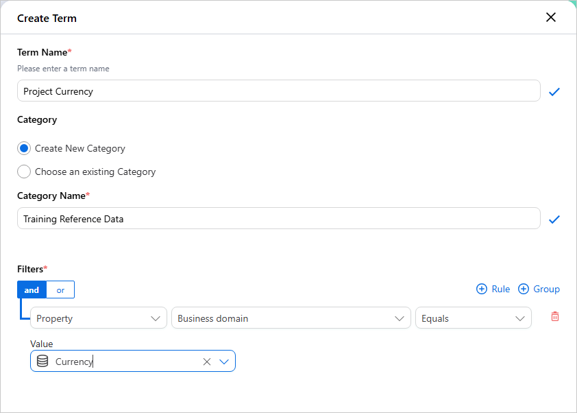Image resolution: width=577 pixels, height=413 pixels.
Task: Click the checkmark beside Category Name field
Action: pyautogui.click(x=554, y=220)
